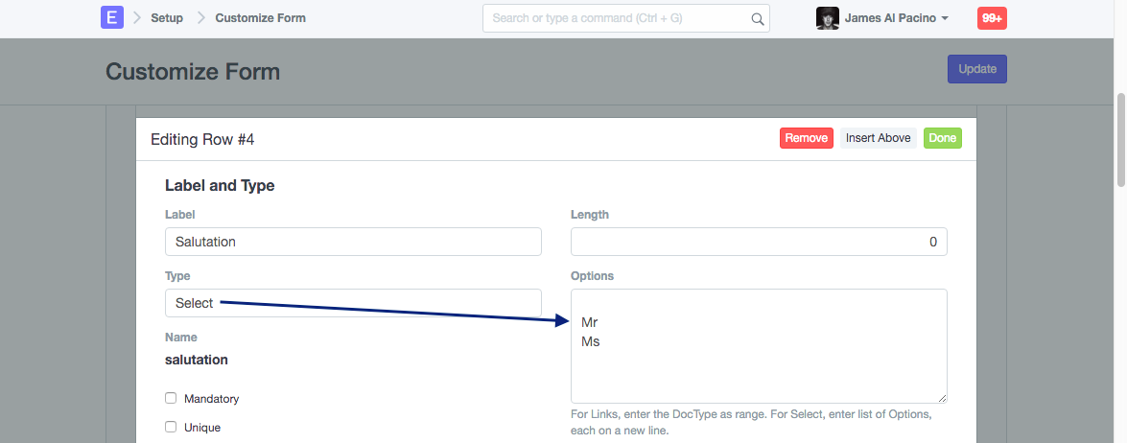Click the ERPNext E logo icon
1127x443 pixels.
(112, 17)
